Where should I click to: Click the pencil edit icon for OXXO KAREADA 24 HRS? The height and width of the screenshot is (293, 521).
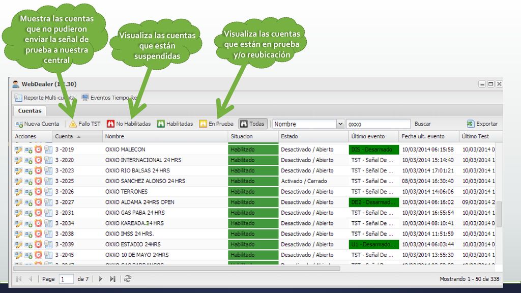pyautogui.click(x=19, y=223)
